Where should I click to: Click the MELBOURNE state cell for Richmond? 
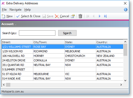[x=80, y=51]
